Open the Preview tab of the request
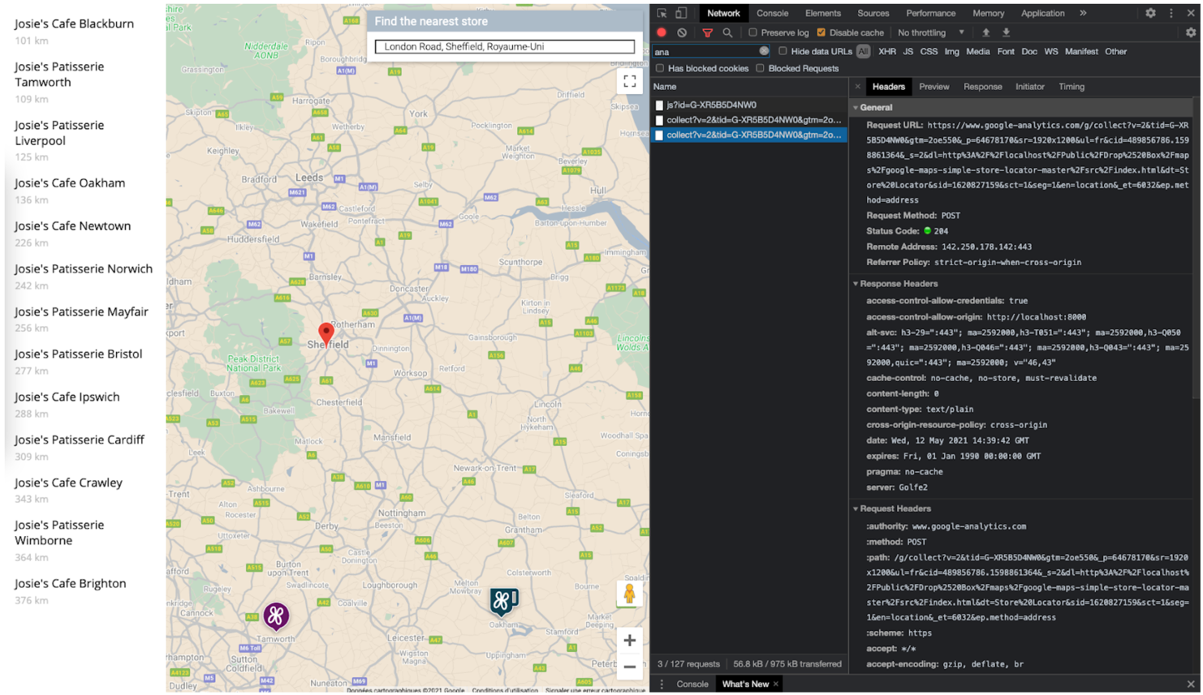Image resolution: width=1203 pixels, height=695 pixels. coord(934,87)
